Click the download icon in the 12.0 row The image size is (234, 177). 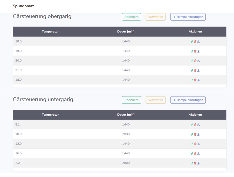[198, 144]
